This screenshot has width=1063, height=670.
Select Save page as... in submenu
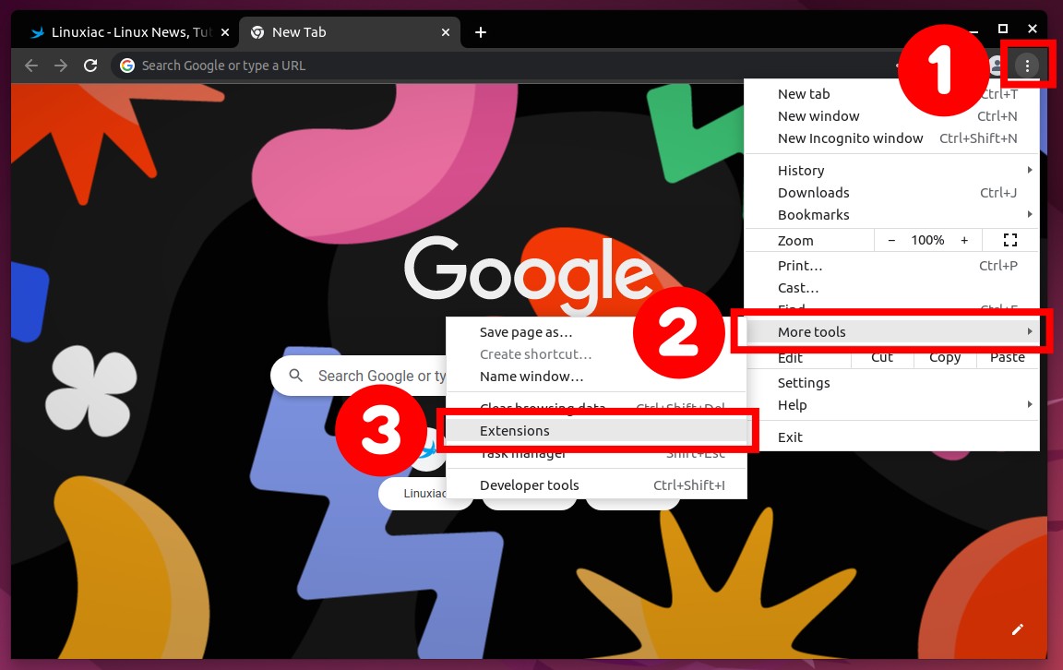[597, 332]
